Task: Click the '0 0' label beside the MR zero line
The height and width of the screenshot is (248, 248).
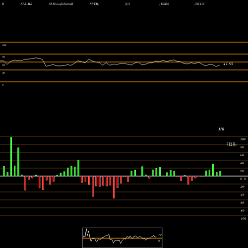Action: (243, 179)
